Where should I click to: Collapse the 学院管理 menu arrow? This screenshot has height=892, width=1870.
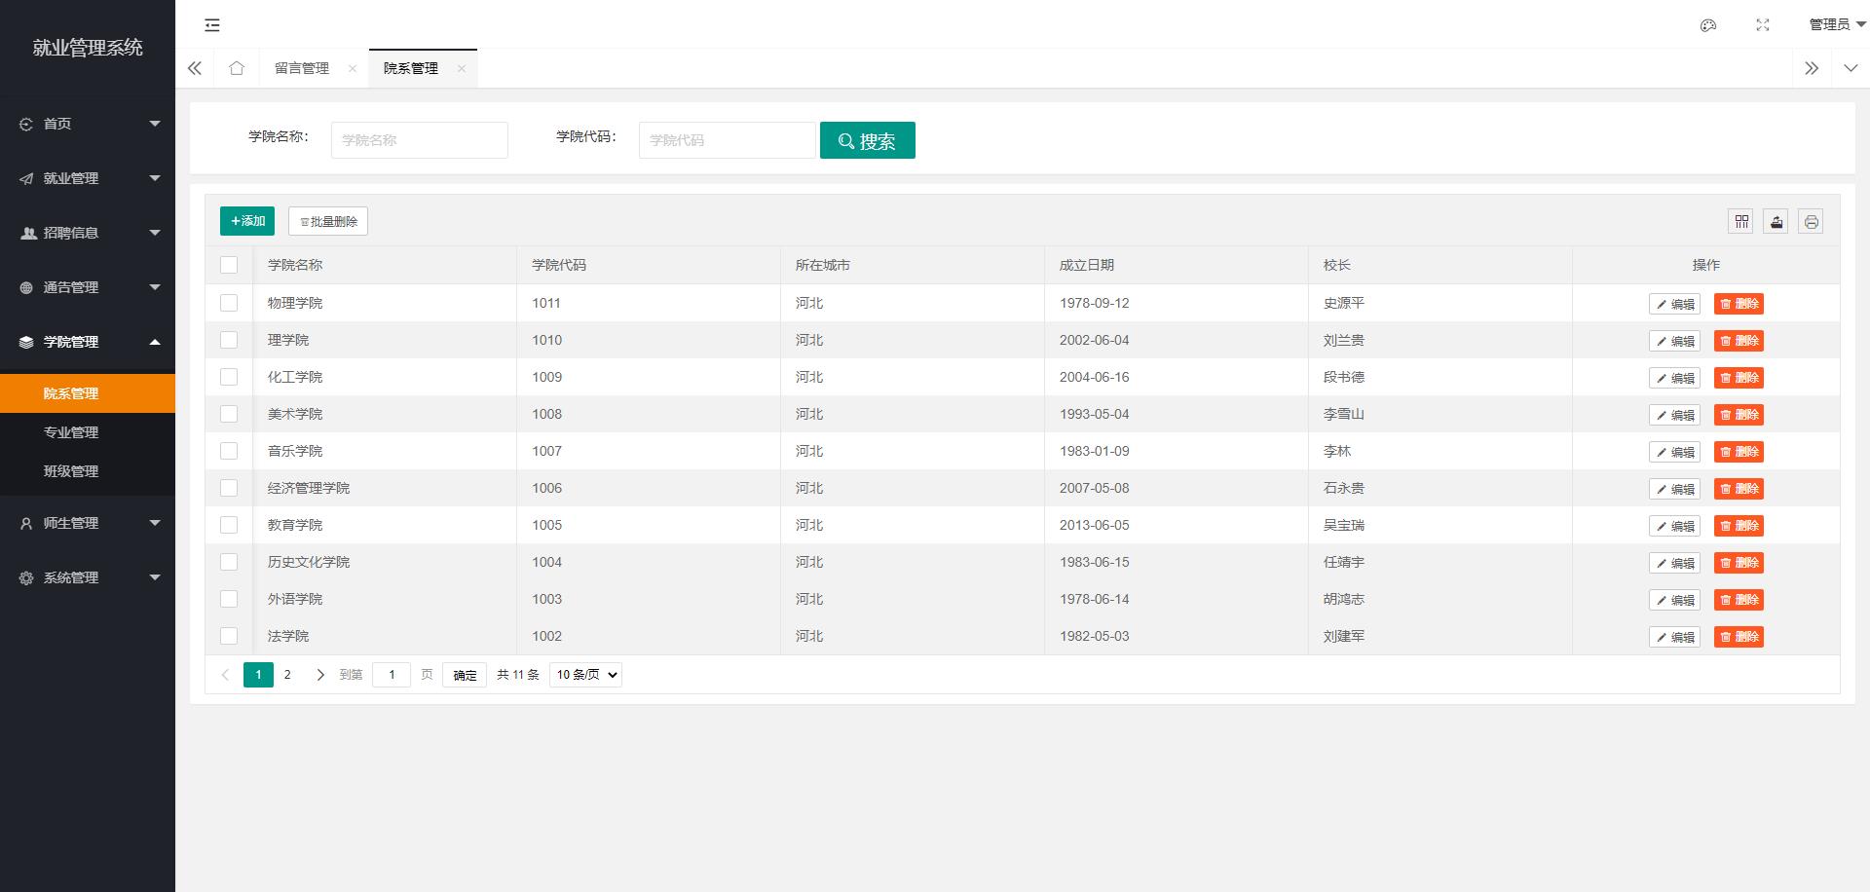(155, 342)
